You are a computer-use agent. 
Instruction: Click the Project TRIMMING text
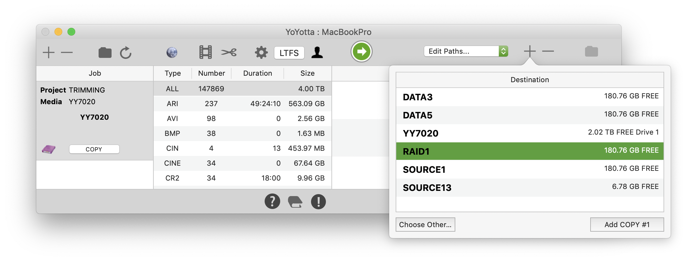pyautogui.click(x=73, y=90)
